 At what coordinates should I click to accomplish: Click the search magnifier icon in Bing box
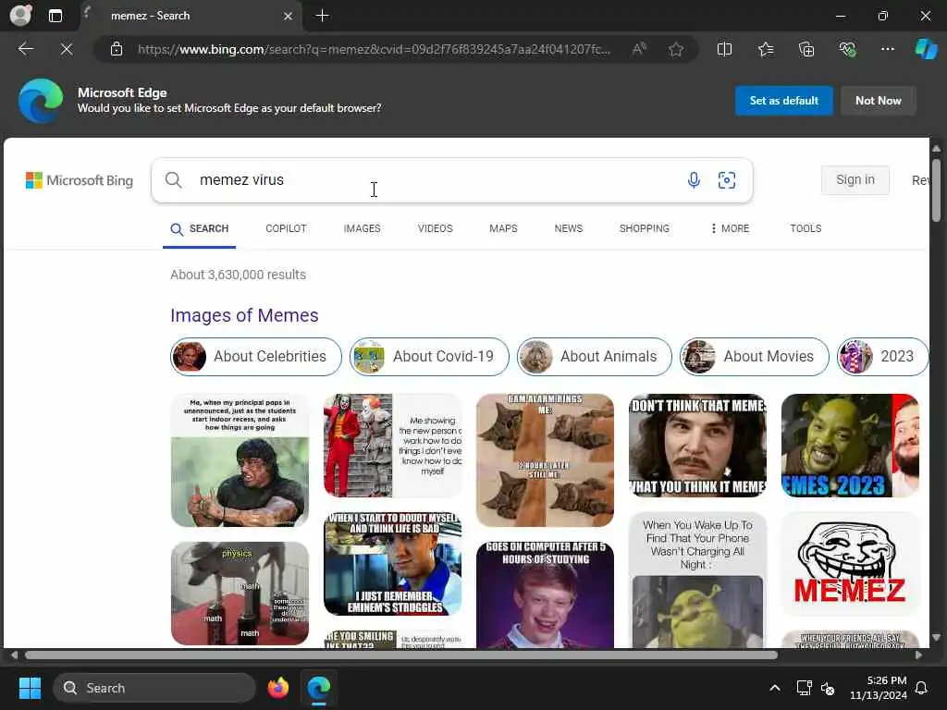[x=173, y=180]
